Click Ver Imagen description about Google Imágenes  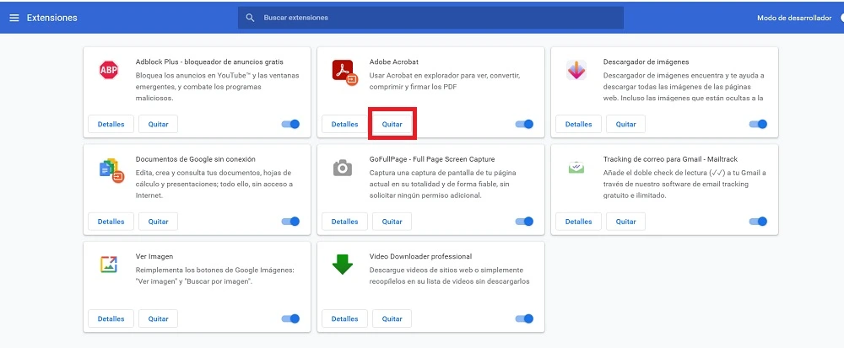214,276
